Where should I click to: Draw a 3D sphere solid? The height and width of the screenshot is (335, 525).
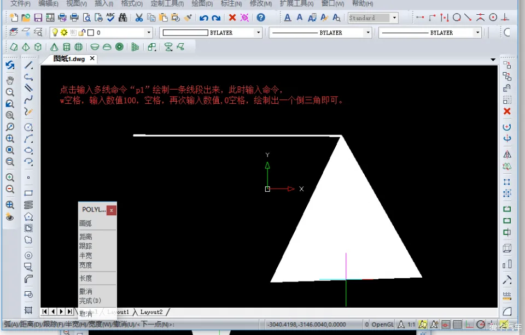(79, 47)
